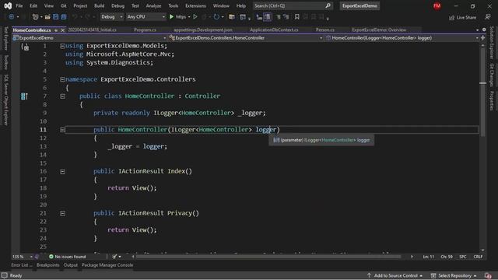498x280 pixels.
Task: Switch to the Program.cs tab
Action: click(x=145, y=30)
